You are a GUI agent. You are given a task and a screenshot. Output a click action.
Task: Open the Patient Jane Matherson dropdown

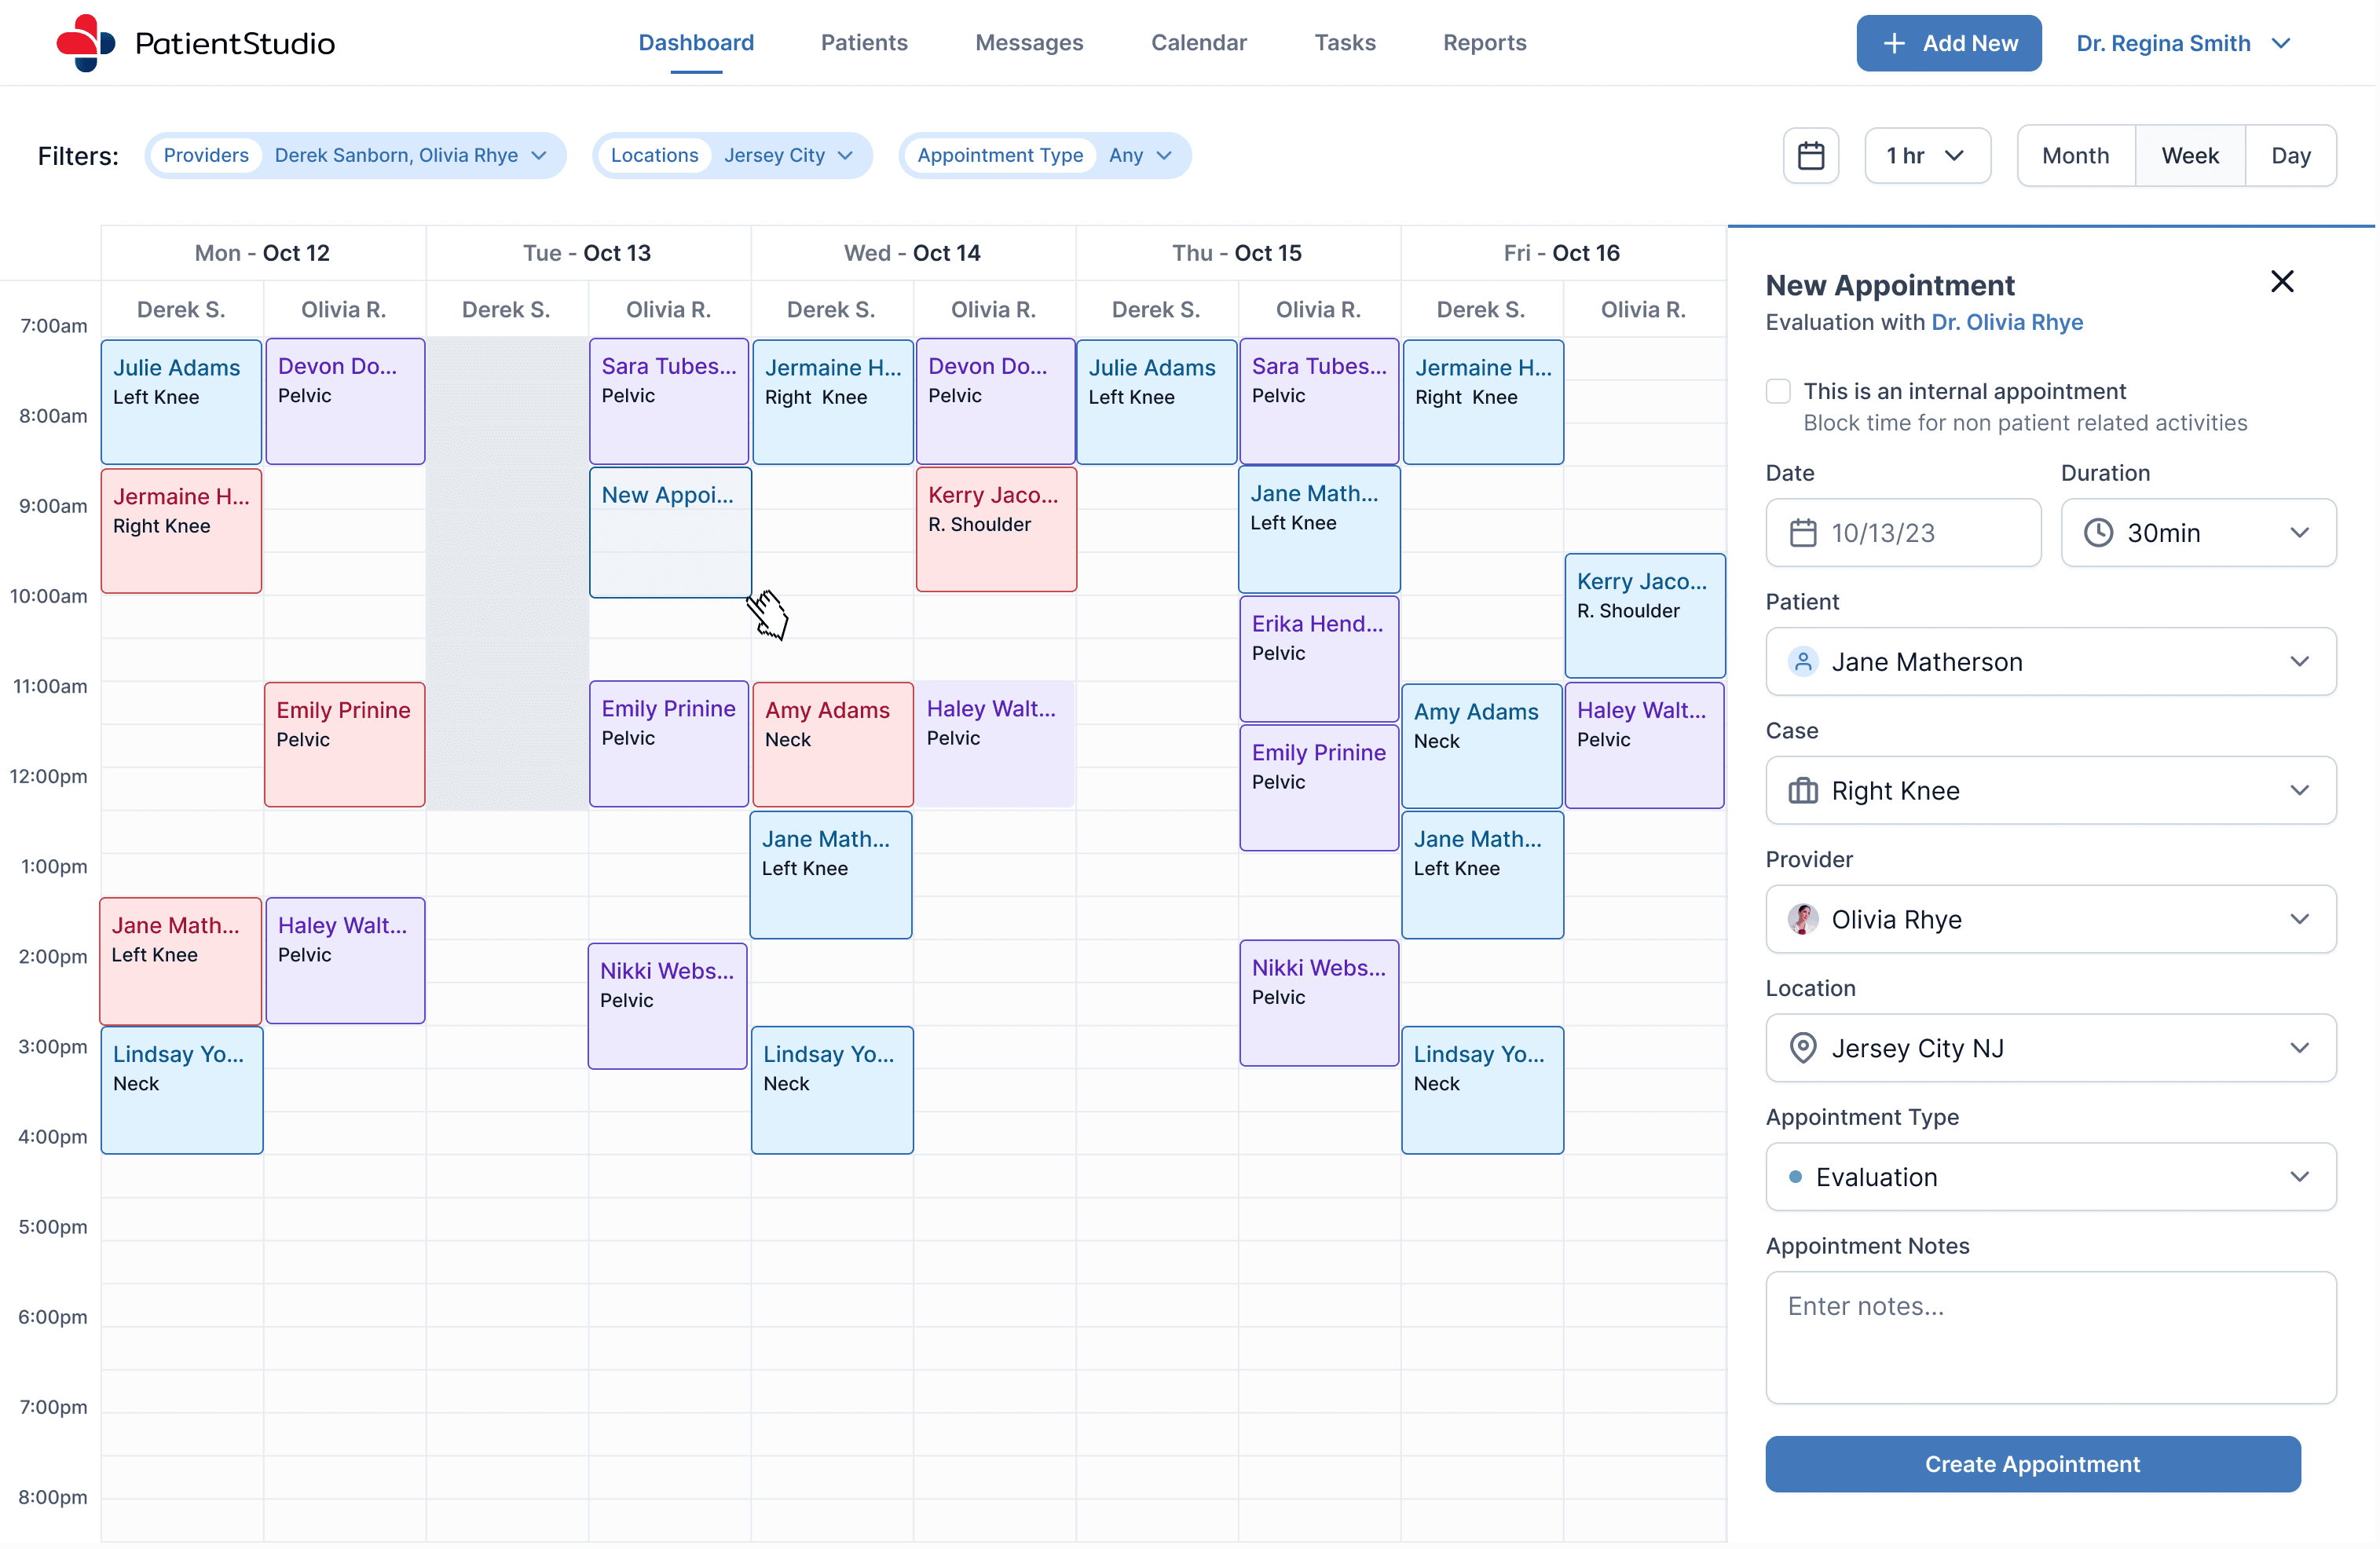(x=2050, y=662)
